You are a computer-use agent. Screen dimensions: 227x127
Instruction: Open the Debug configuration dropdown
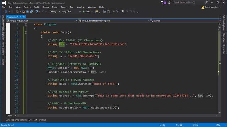pyautogui.click(x=55, y=11)
